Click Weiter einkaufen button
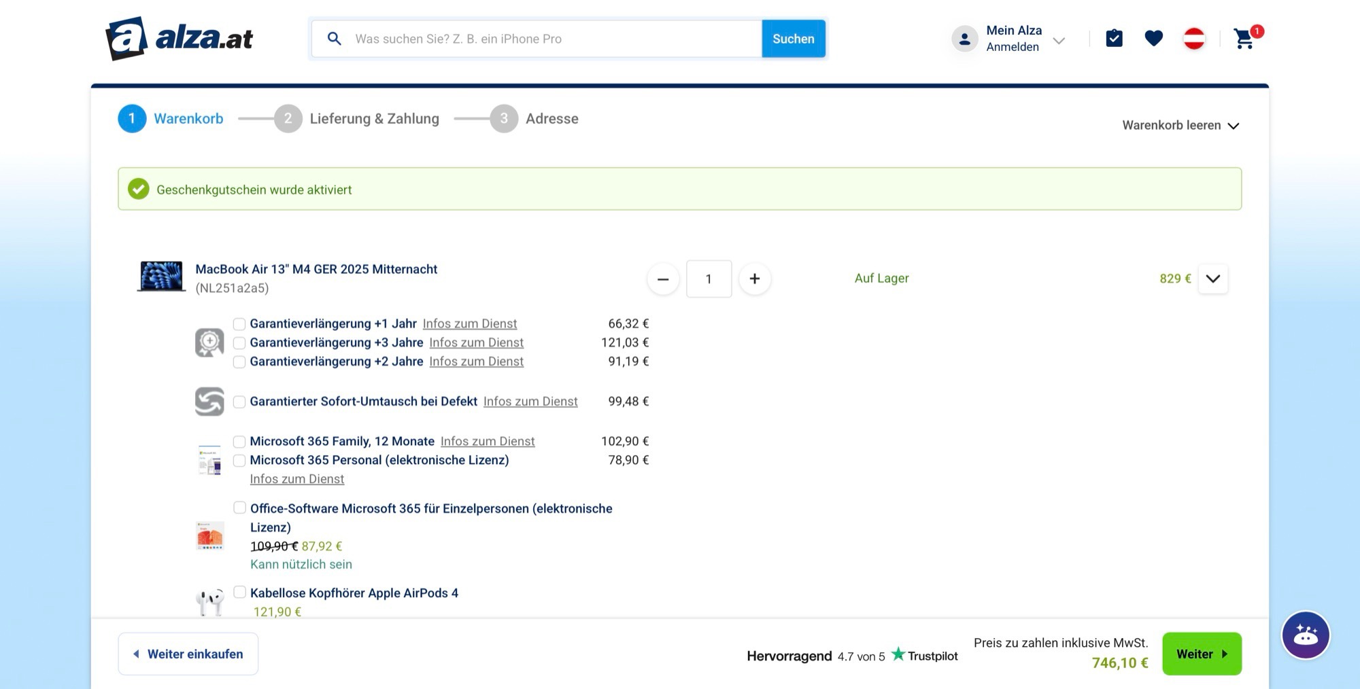Image resolution: width=1360 pixels, height=689 pixels. (188, 654)
